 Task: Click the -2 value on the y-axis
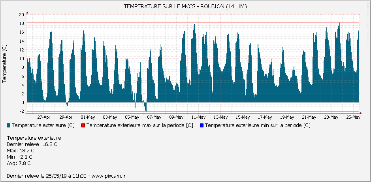click(x=23, y=111)
